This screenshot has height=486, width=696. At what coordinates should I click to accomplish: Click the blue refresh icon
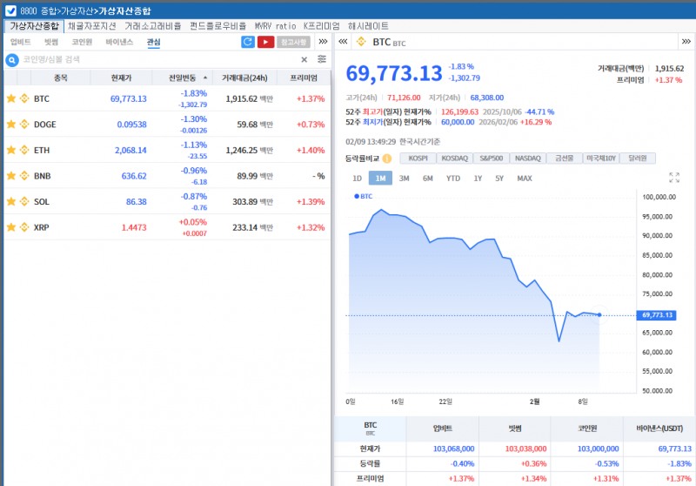click(248, 42)
